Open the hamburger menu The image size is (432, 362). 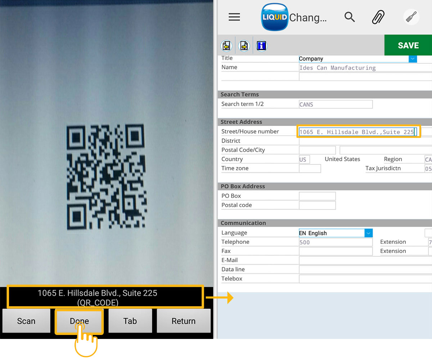234,17
